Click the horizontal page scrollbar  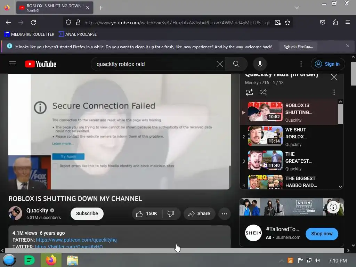[x=175, y=250]
